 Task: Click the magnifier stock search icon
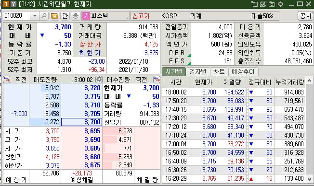tap(44, 16)
